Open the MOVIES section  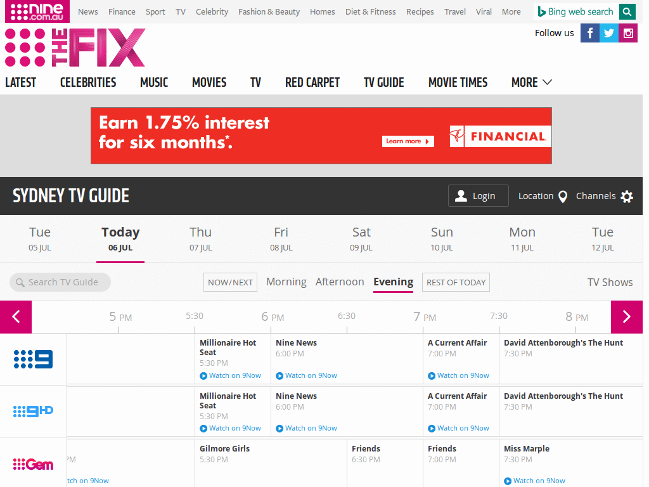(209, 82)
